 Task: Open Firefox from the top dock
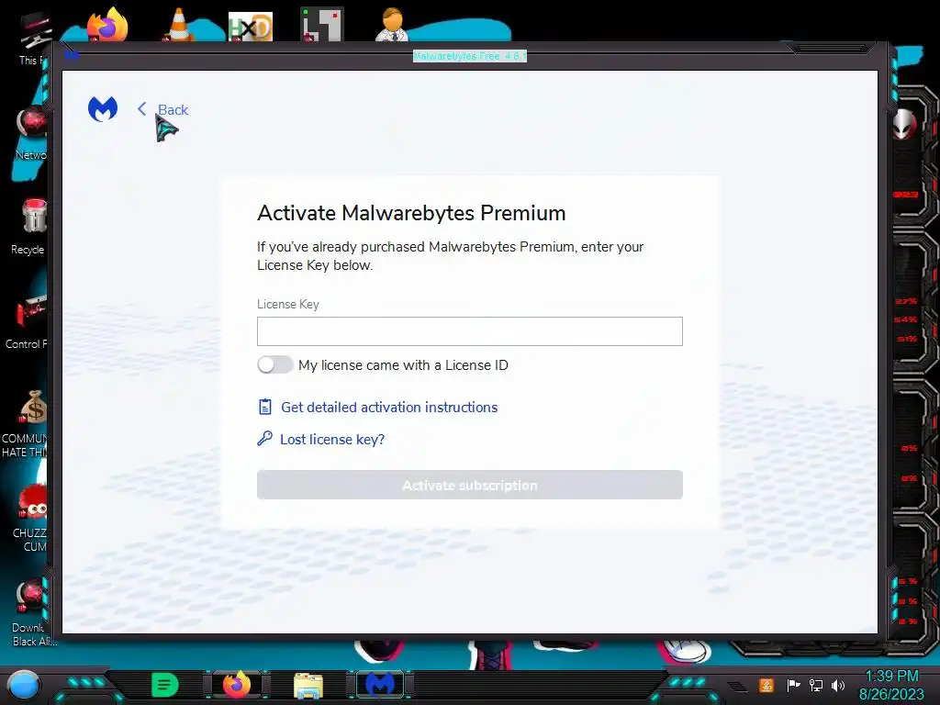(107, 25)
